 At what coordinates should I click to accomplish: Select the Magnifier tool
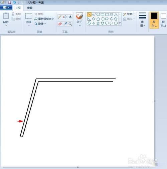coord(70,24)
